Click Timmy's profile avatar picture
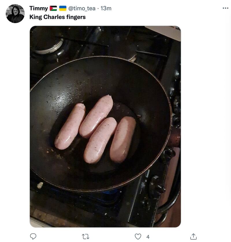 (x=15, y=14)
